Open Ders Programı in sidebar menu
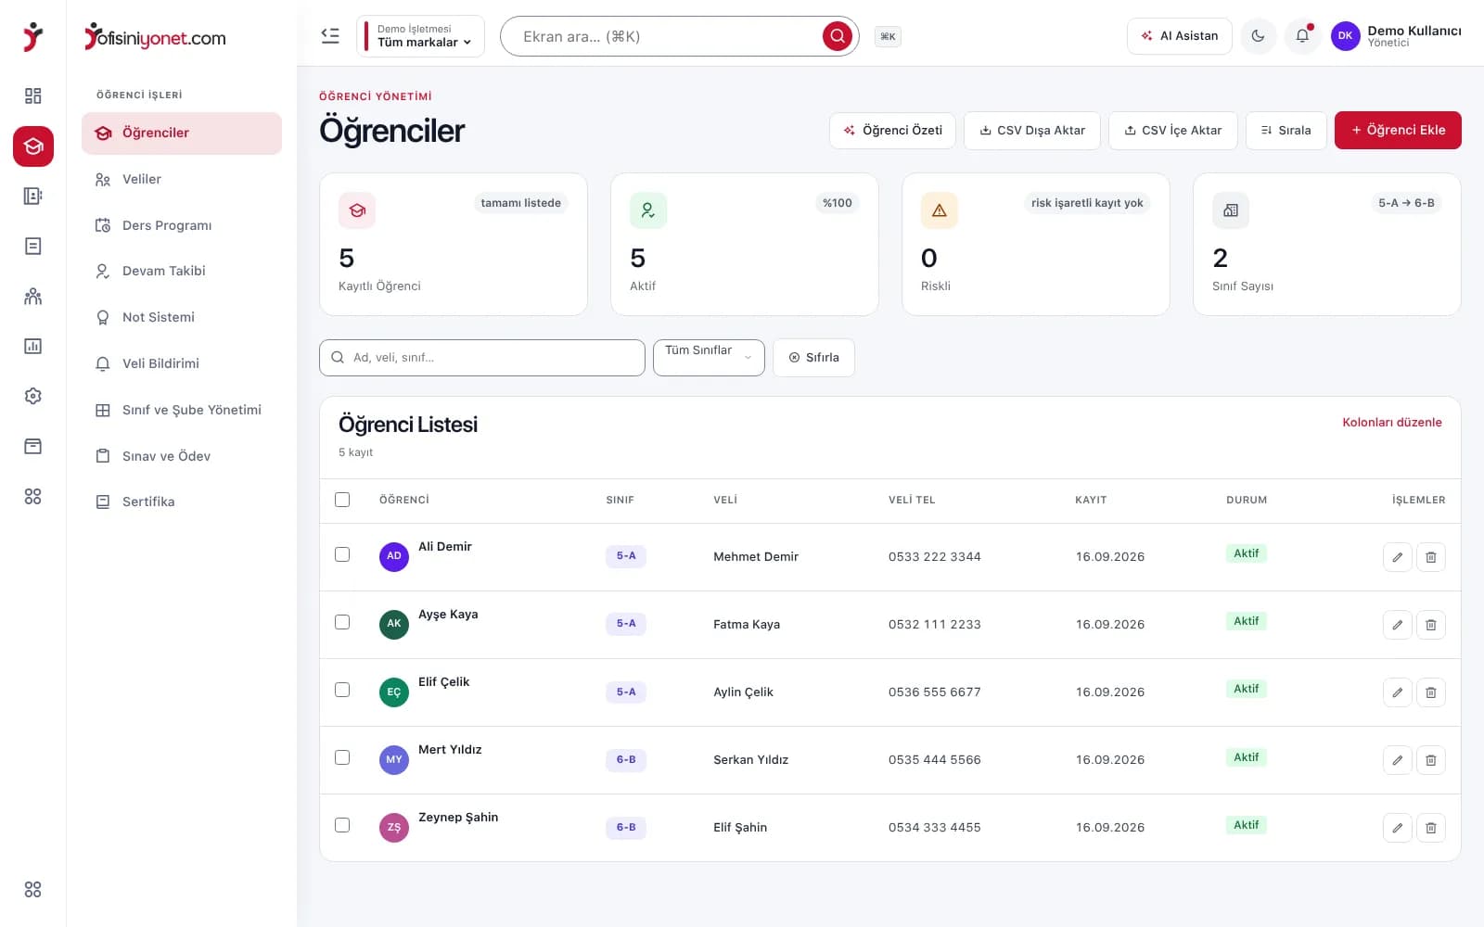 182,225
